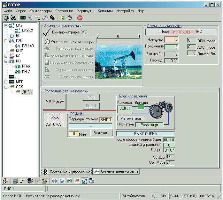
Task: Click the yellow hand icon in bottom toolbar
Action: (x=5, y=181)
